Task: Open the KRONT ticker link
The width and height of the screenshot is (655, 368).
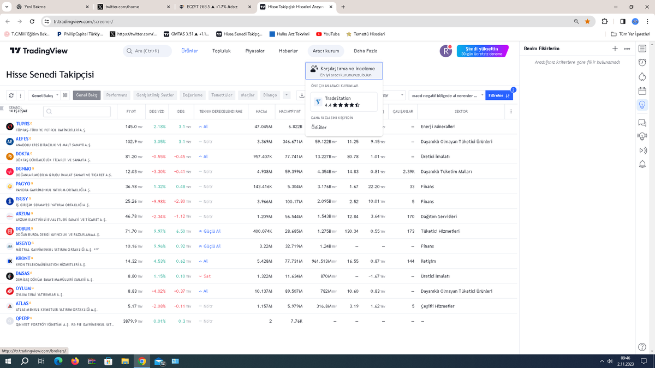Action: click(23, 258)
